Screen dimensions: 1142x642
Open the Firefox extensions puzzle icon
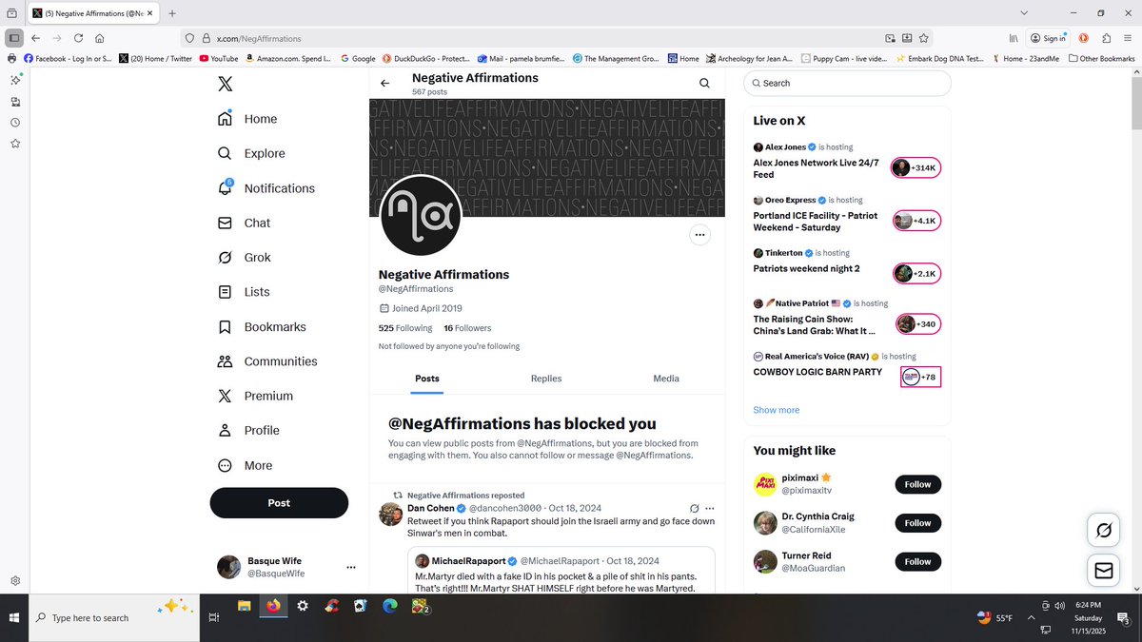pos(1106,38)
